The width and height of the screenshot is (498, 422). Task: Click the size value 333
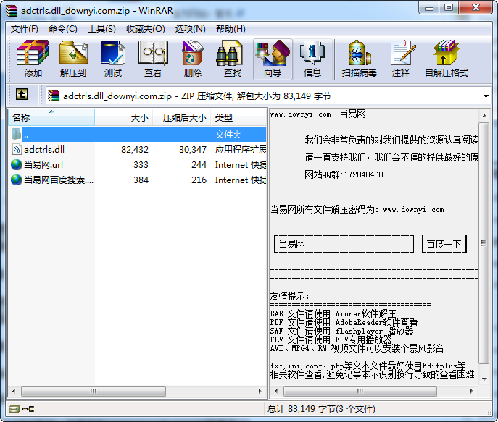pos(141,164)
